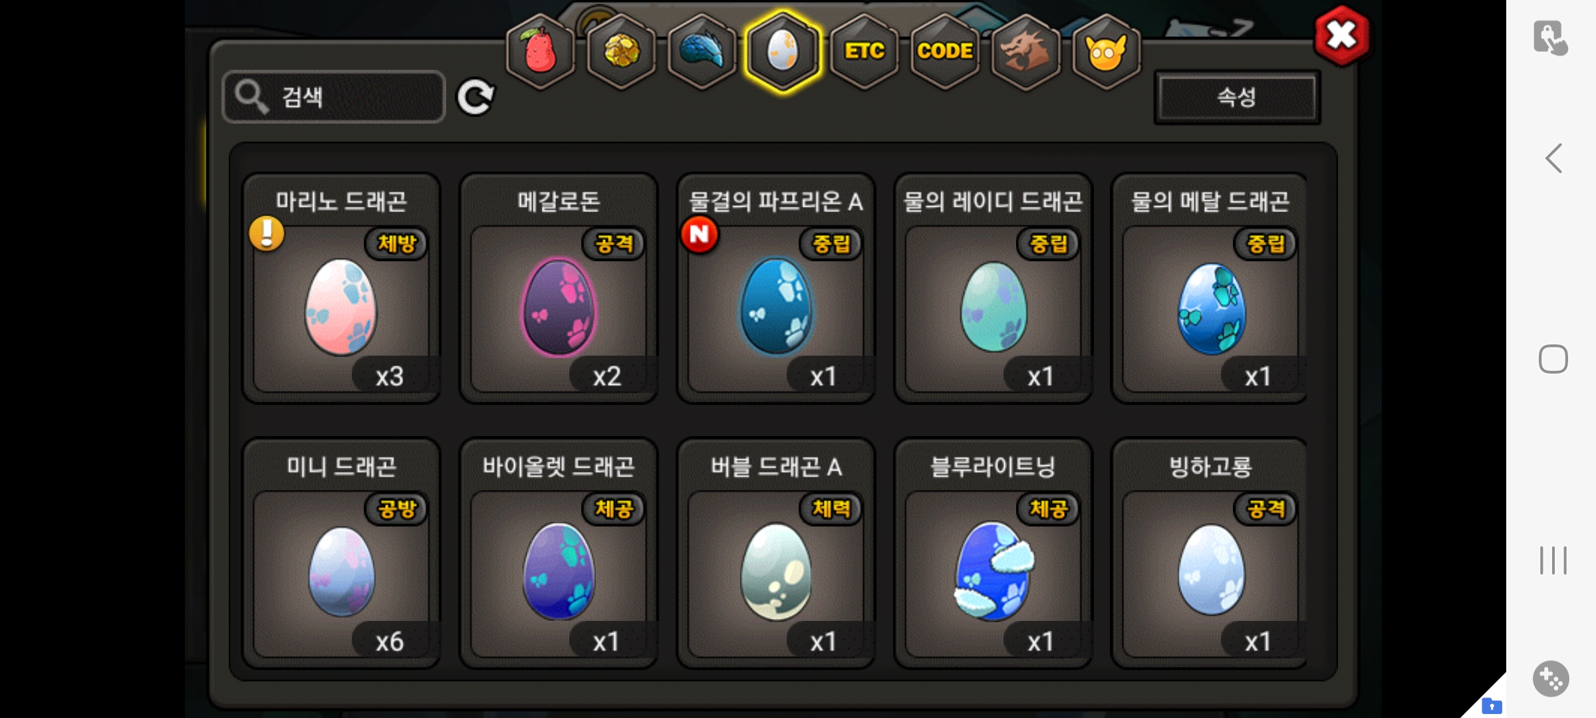Pick the new 물결의 파프리온 A egg
The image size is (1596, 718).
point(775,288)
